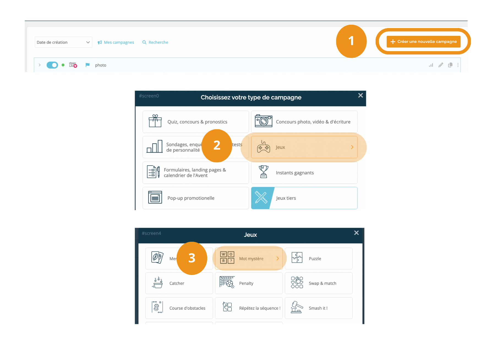Viewport: 481px width, 341px height.
Task: Choose the Jeux campaign type
Action: click(x=304, y=147)
